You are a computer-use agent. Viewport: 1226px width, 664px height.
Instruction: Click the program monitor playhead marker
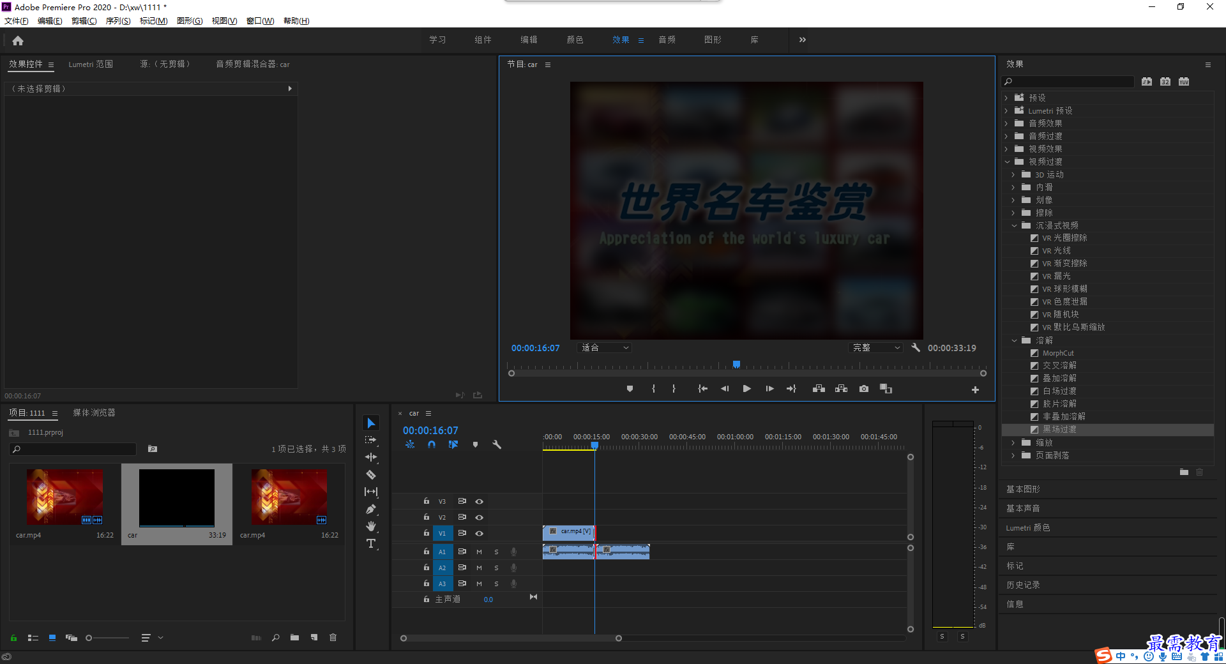pyautogui.click(x=736, y=365)
